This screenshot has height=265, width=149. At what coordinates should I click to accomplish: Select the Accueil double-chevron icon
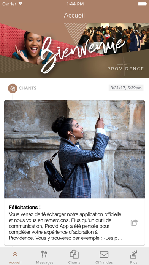tap(15, 254)
